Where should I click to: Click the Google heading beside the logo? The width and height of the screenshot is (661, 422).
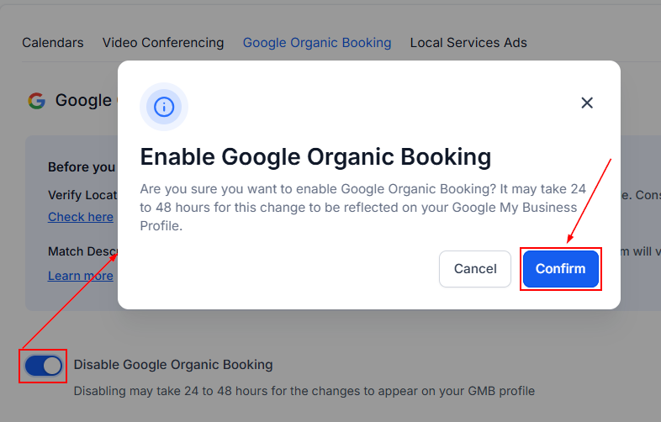pos(83,101)
